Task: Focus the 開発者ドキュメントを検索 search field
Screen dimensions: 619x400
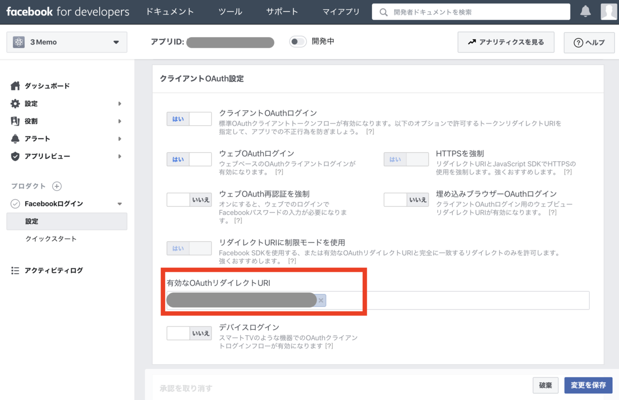Action: coord(471,12)
